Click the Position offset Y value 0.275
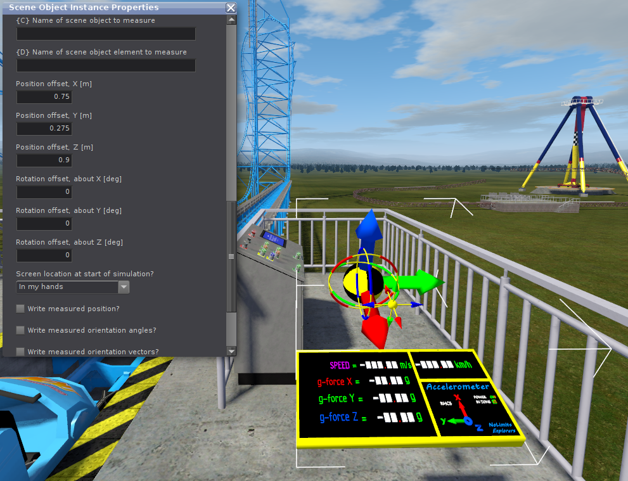Image resolution: width=628 pixels, height=481 pixels. [x=44, y=128]
